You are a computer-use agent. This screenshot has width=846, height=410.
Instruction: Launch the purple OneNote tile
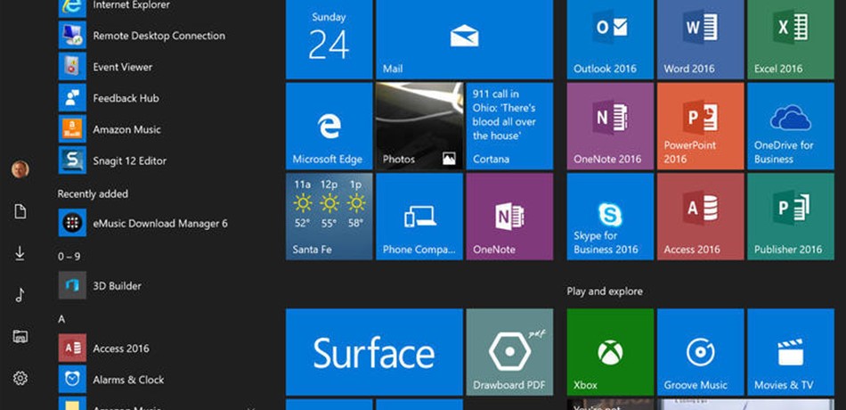pyautogui.click(x=509, y=216)
